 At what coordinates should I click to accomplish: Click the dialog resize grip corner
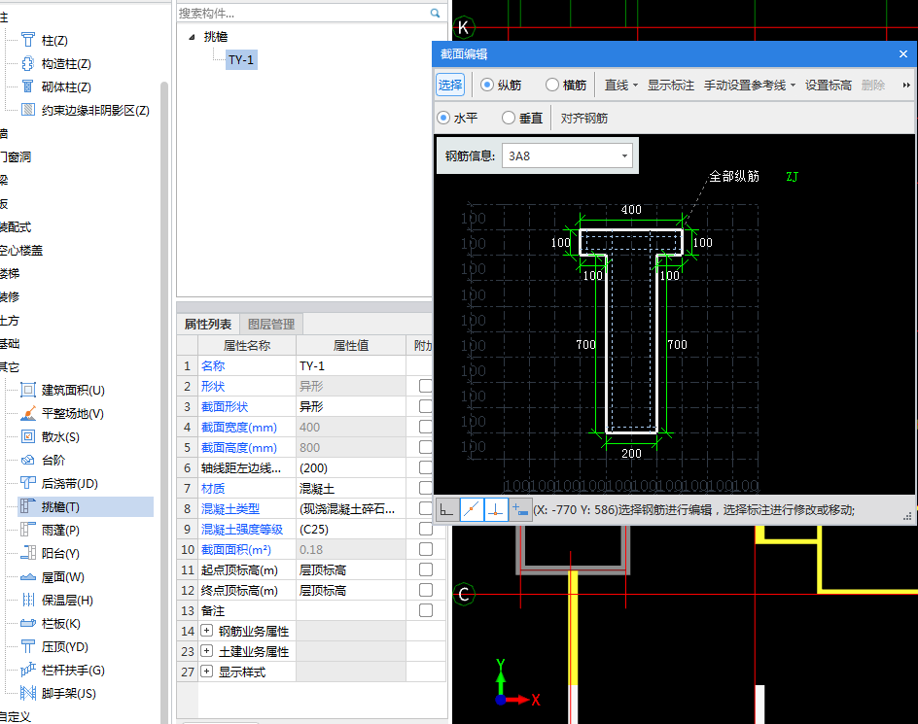click(x=907, y=516)
